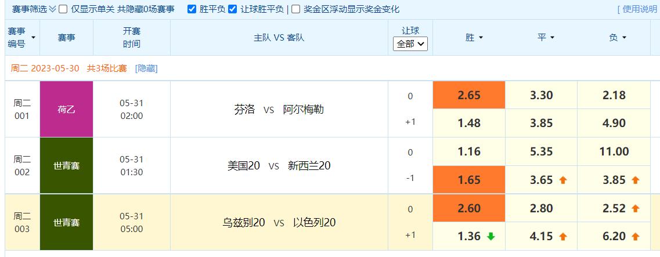Select draw odds 2.80
Viewport: 660px width, 257px height.
541,208
